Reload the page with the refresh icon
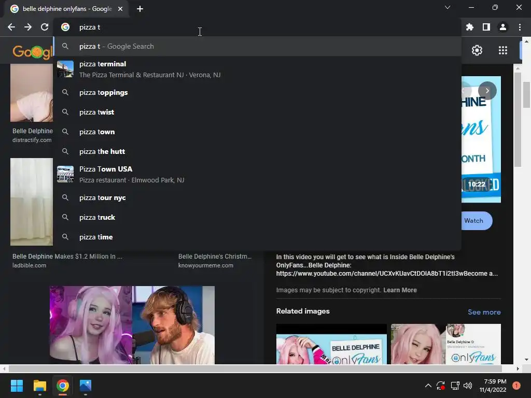Screen dimensions: 531x398 point(45,27)
